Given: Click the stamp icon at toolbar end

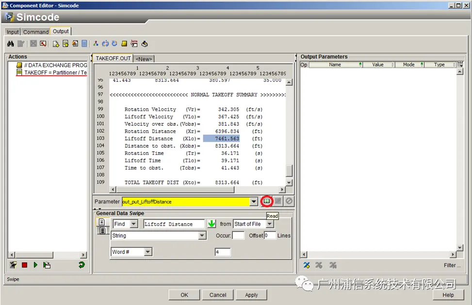Looking at the screenshot, I should tap(145, 44).
